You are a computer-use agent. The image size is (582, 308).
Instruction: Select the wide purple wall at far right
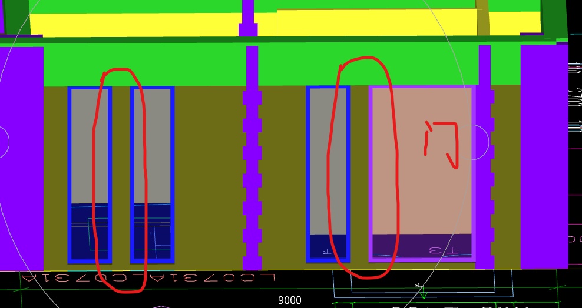click(x=544, y=156)
